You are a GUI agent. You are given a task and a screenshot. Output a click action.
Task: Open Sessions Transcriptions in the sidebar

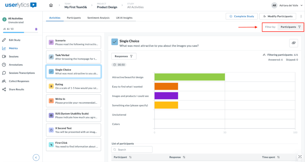[x=21, y=73]
